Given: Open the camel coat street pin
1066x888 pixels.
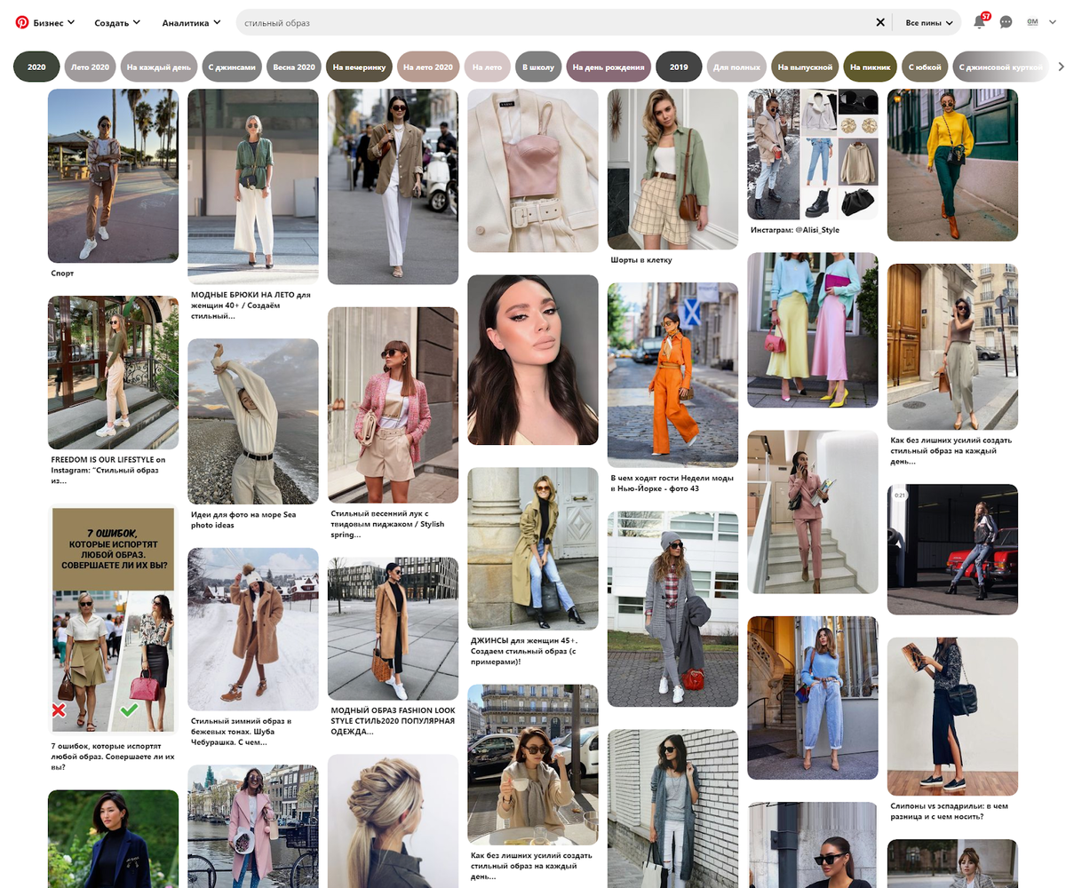Looking at the screenshot, I should tap(393, 629).
